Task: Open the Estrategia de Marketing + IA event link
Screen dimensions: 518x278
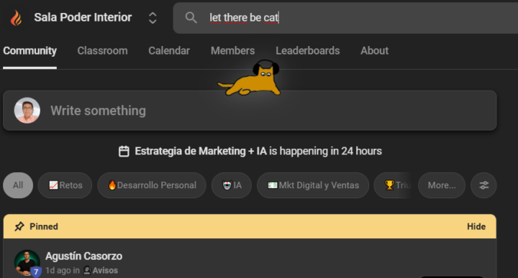Action: tap(250, 151)
